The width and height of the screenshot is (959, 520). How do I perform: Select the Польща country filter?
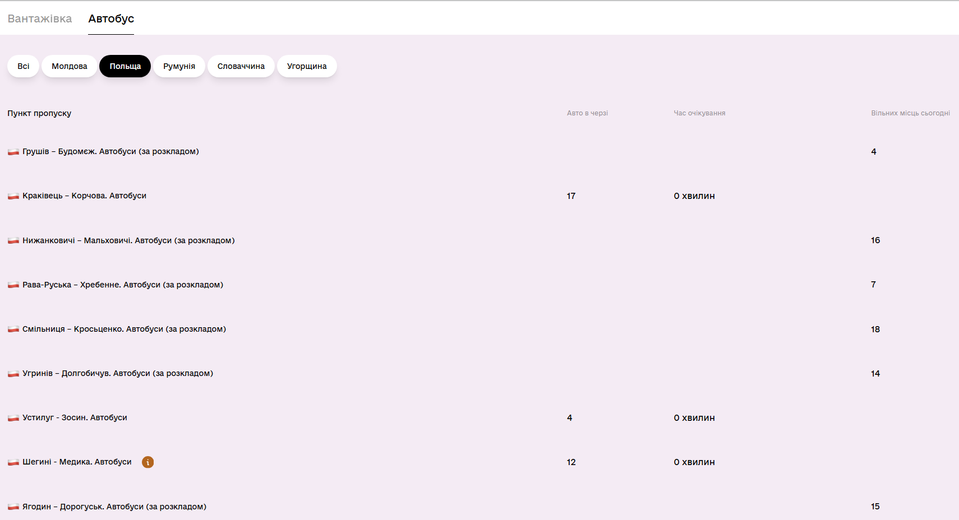tap(125, 66)
